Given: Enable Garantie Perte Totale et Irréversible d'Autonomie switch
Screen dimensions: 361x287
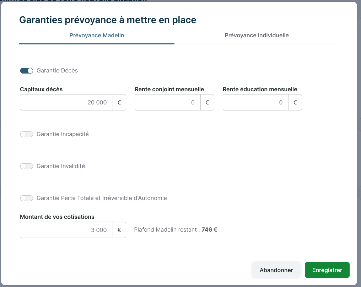Looking at the screenshot, I should click(x=27, y=198).
